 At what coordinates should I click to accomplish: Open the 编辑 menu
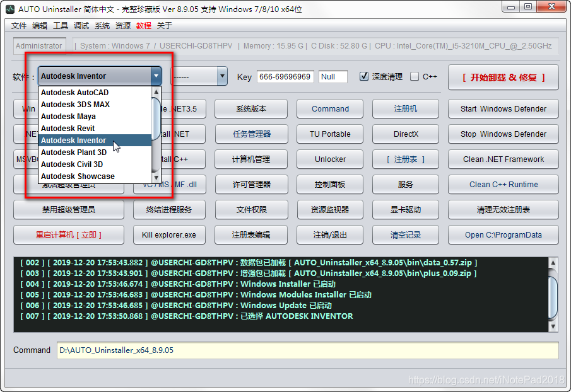[40, 25]
